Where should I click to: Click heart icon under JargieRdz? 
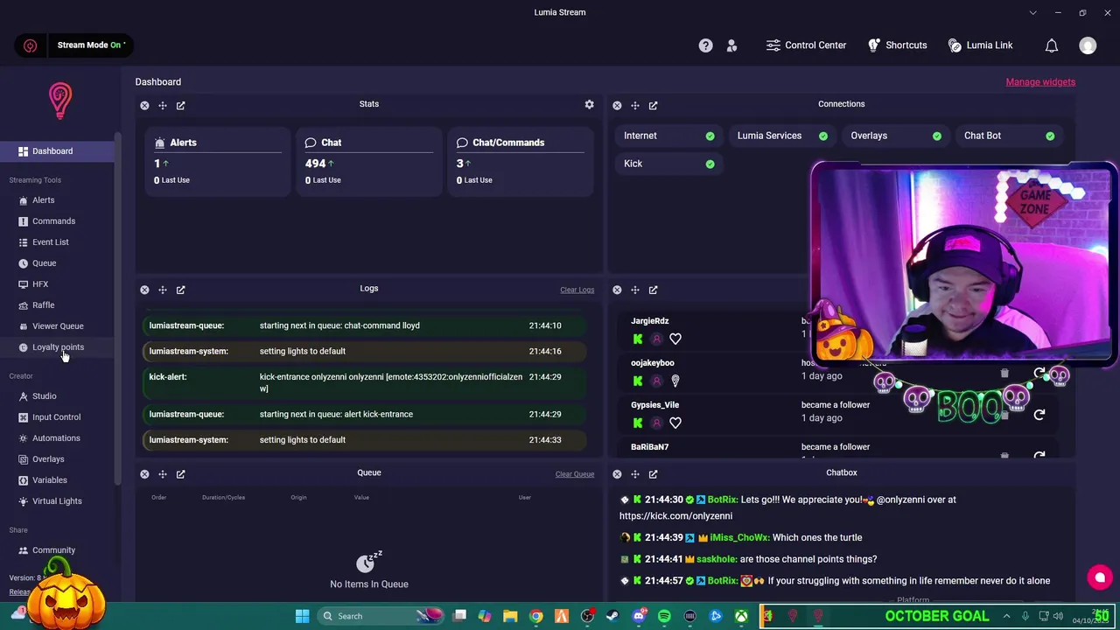click(x=675, y=339)
